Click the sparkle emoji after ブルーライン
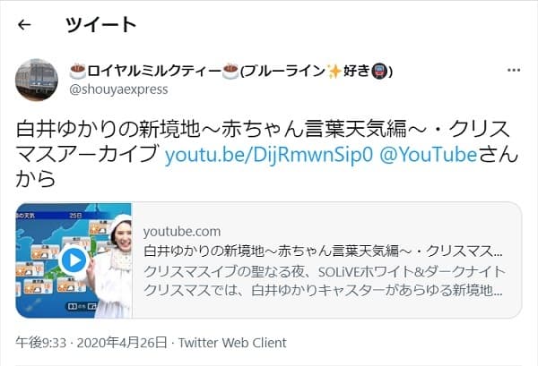538x366 pixels. [334, 72]
